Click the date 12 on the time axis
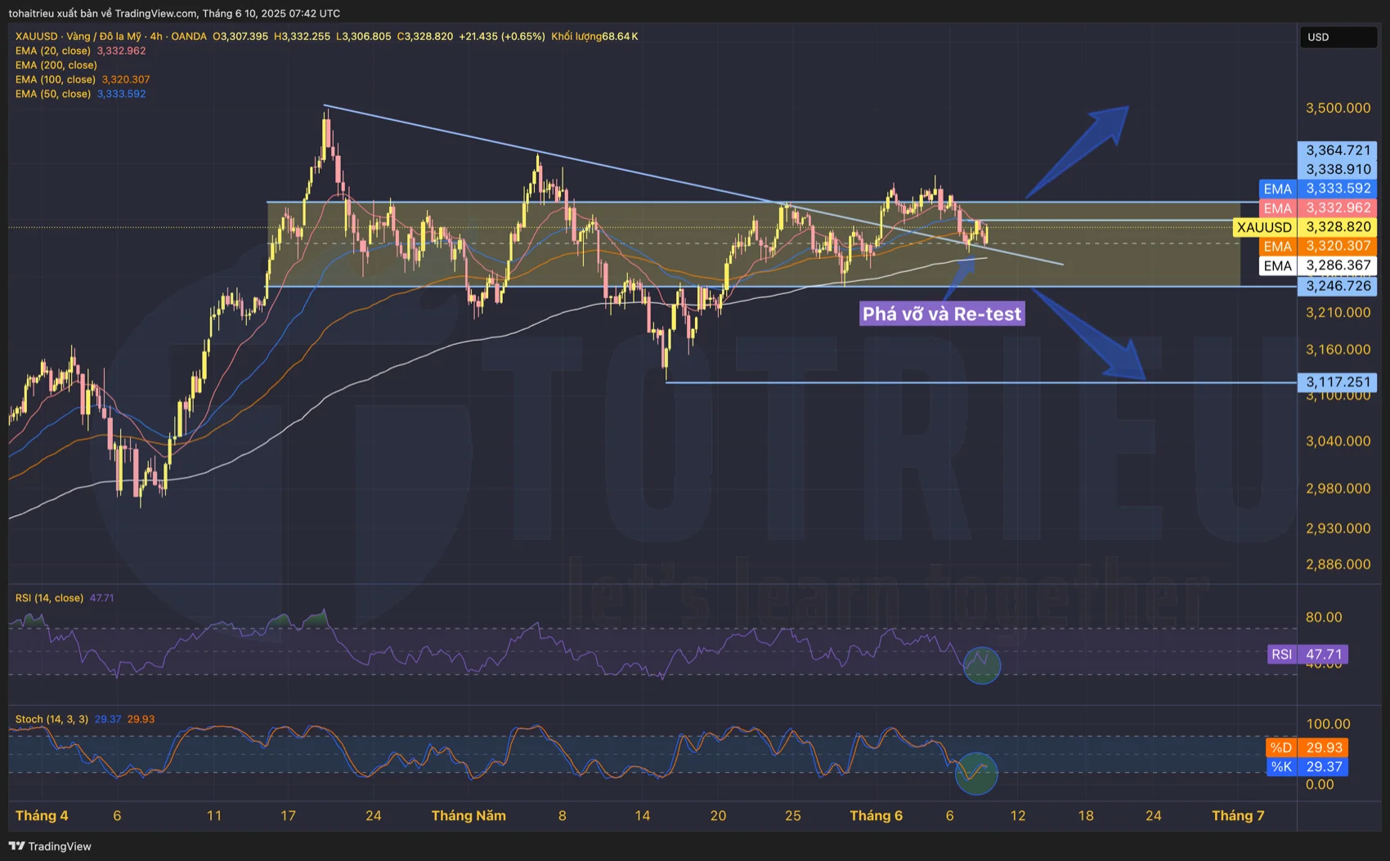 (1018, 815)
